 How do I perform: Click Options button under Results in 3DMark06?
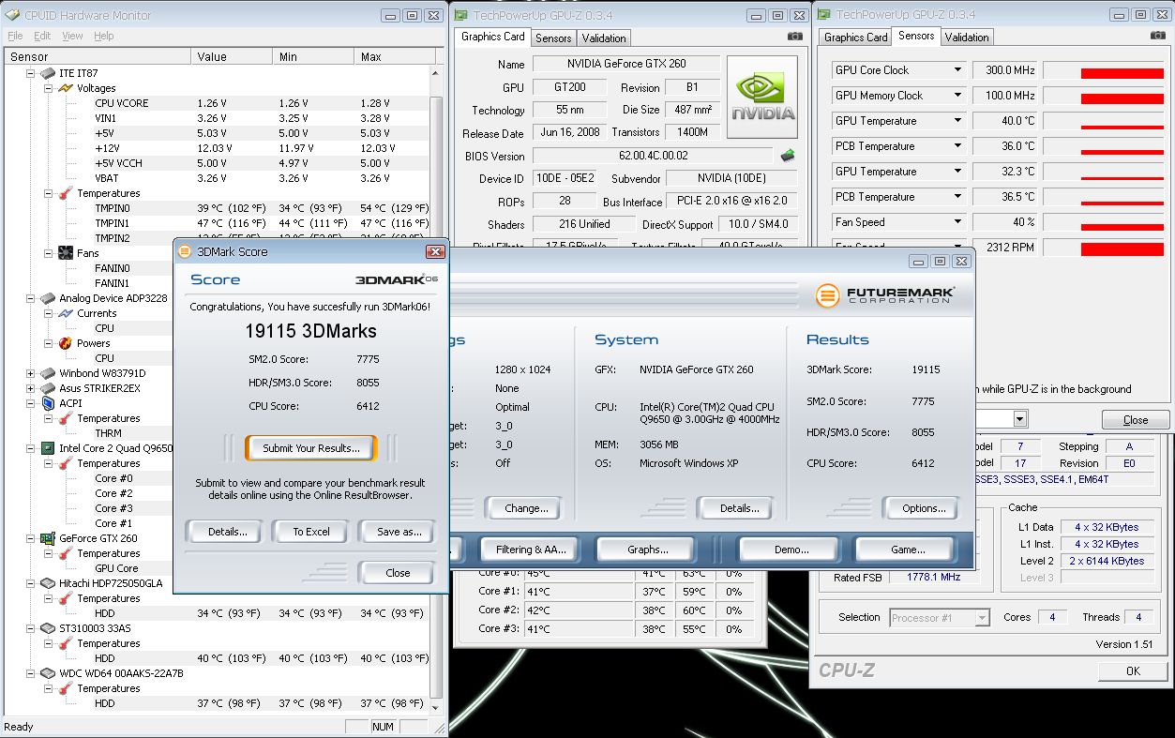pos(924,508)
